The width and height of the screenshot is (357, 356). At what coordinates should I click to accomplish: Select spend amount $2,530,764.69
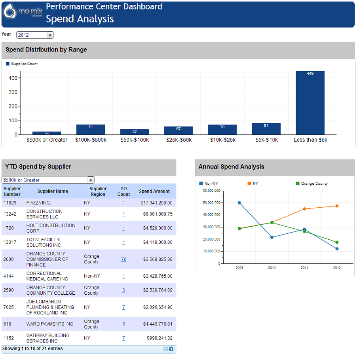coord(158,290)
